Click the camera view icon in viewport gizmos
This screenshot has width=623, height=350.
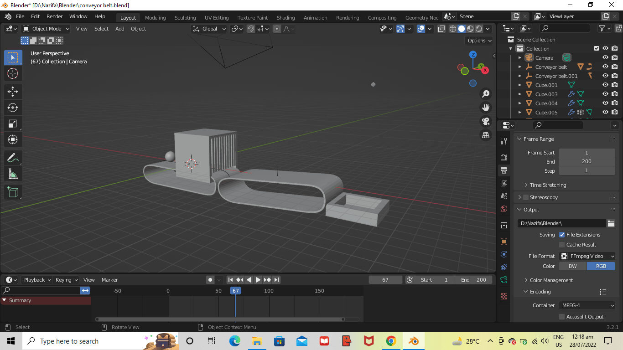(485, 121)
